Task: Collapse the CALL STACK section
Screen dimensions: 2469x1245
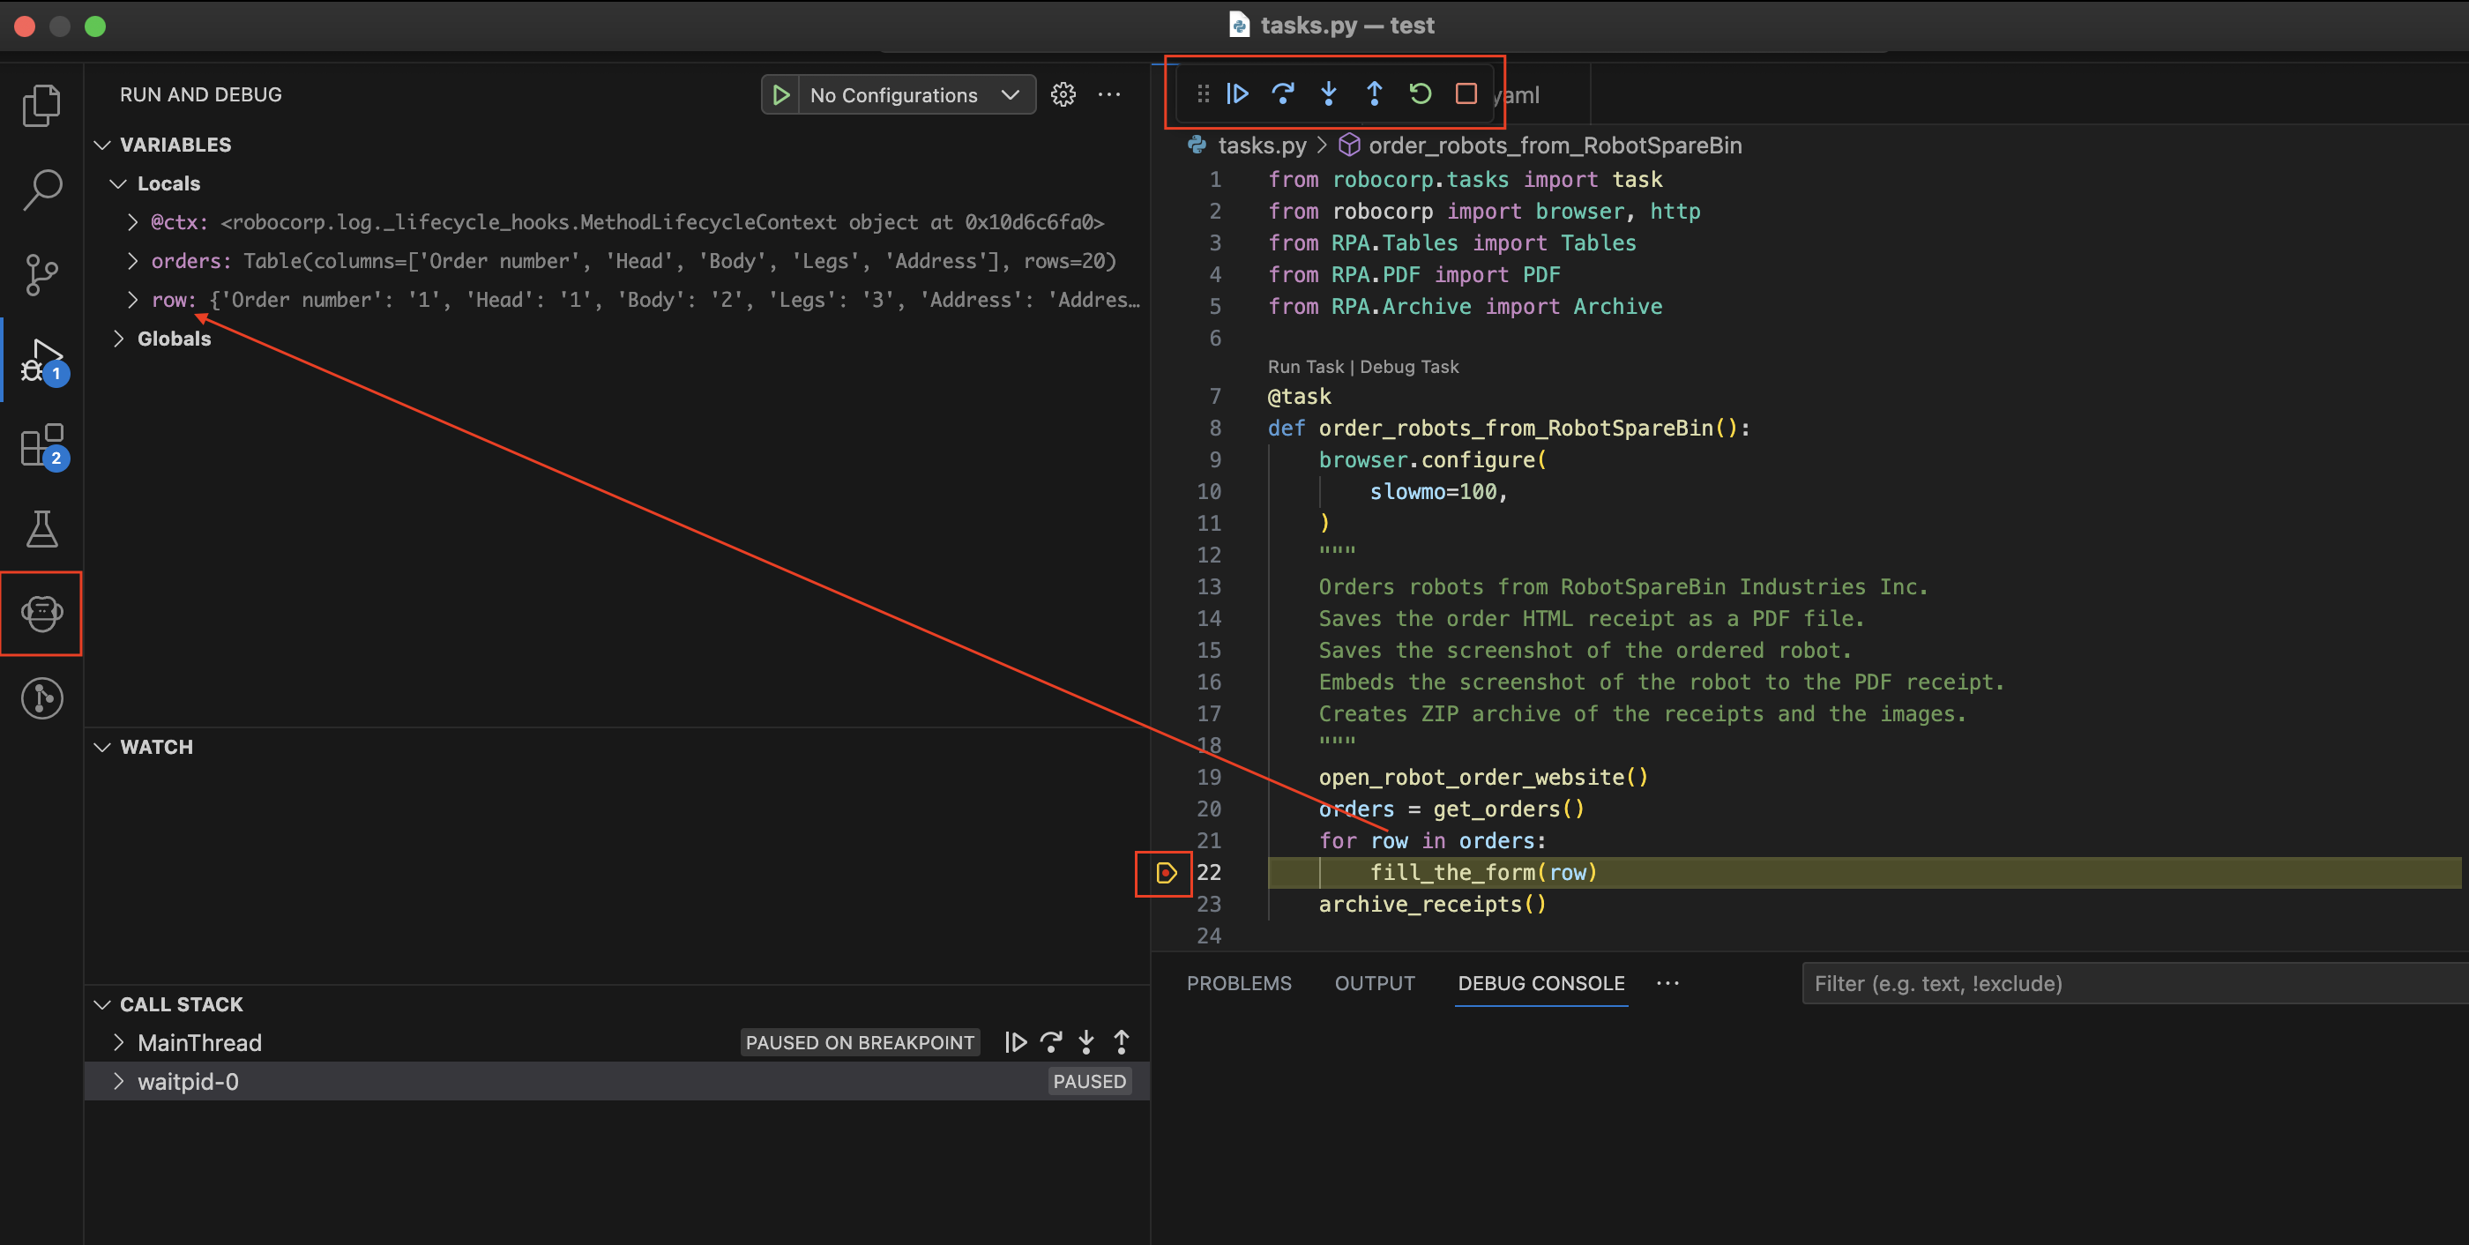Action: point(102,1004)
